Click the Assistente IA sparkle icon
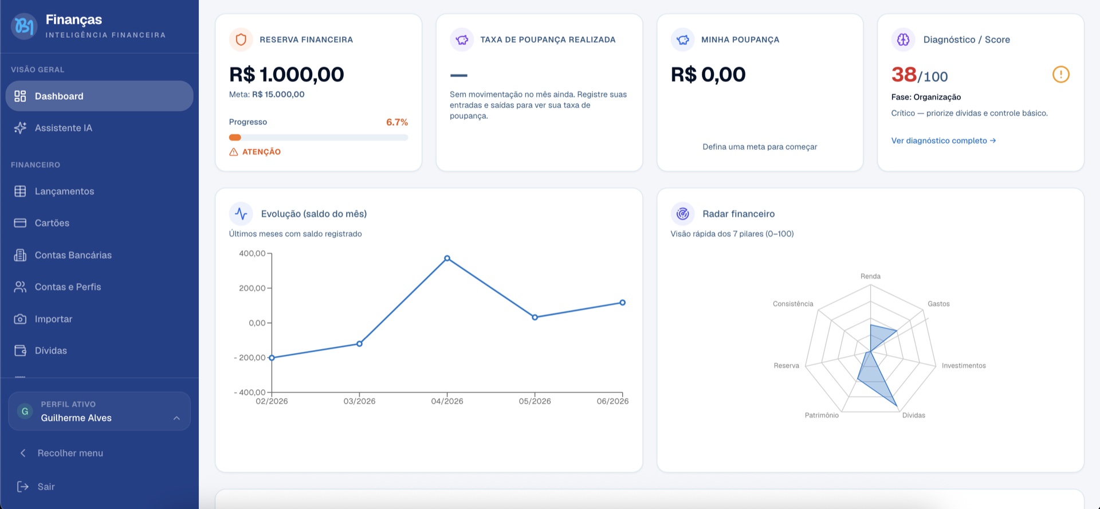The height and width of the screenshot is (509, 1100). click(20, 128)
